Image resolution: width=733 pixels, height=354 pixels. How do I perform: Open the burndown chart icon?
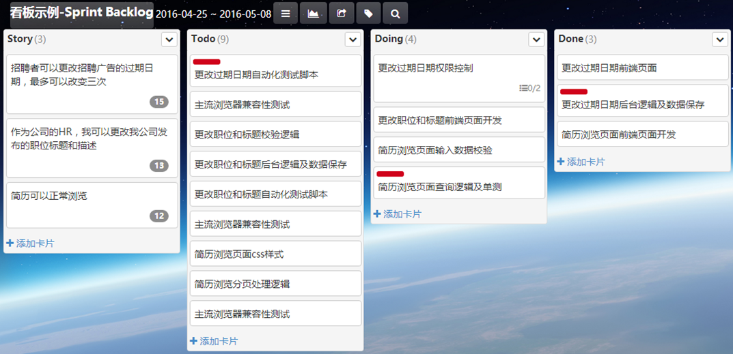(313, 13)
